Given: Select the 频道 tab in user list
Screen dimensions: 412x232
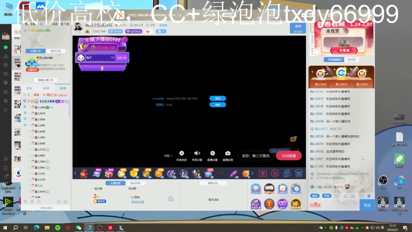Looking at the screenshot, I should click(x=63, y=88).
